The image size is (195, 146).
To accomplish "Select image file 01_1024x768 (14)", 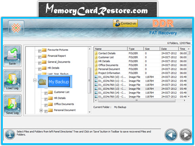I will point(141,93).
